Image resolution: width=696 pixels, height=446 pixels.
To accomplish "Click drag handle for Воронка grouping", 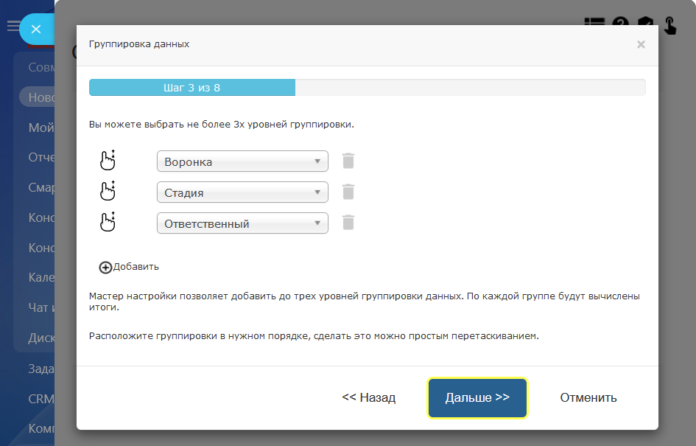I will point(108,161).
